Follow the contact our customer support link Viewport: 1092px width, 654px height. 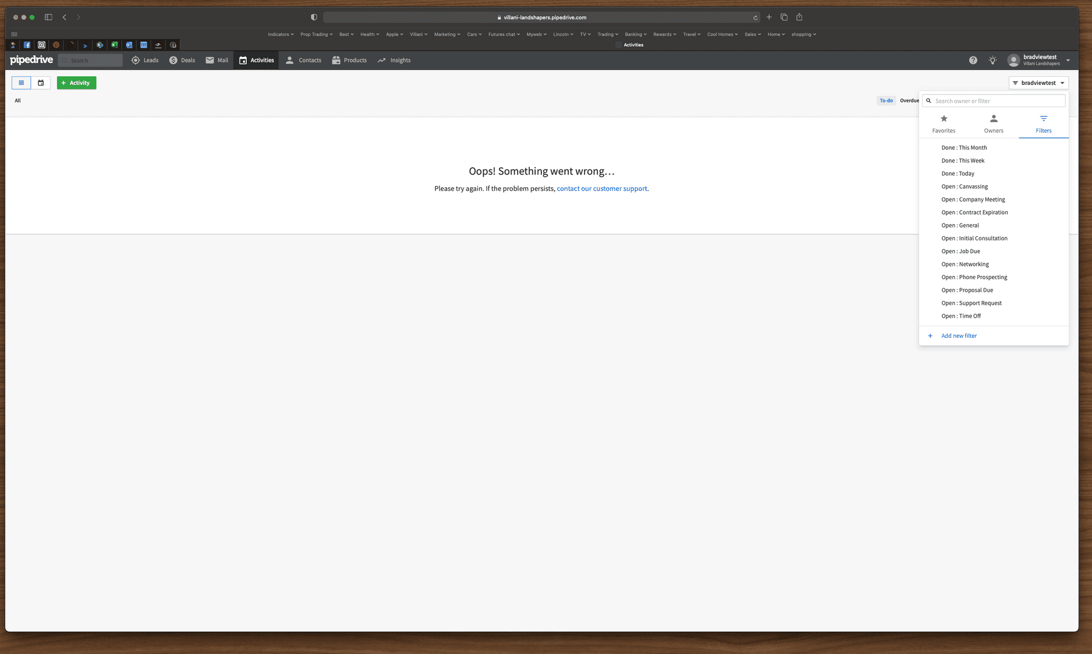(x=601, y=189)
